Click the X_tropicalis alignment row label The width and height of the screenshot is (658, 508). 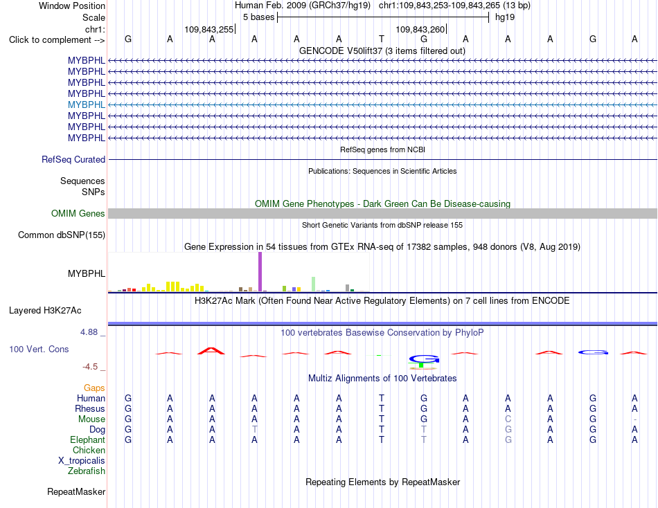point(82,461)
